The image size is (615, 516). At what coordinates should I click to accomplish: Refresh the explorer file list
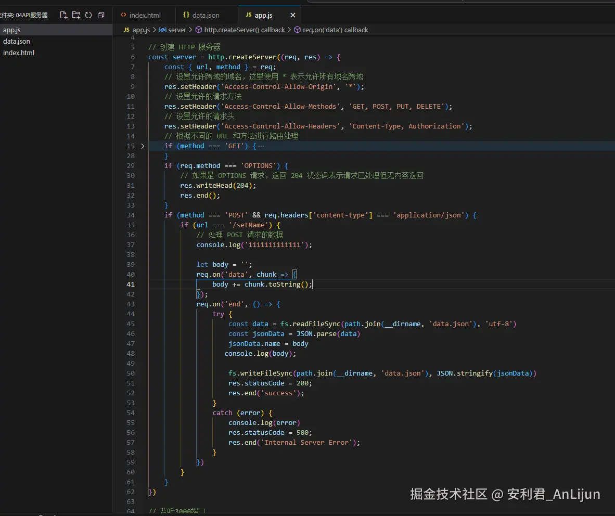(x=88, y=15)
